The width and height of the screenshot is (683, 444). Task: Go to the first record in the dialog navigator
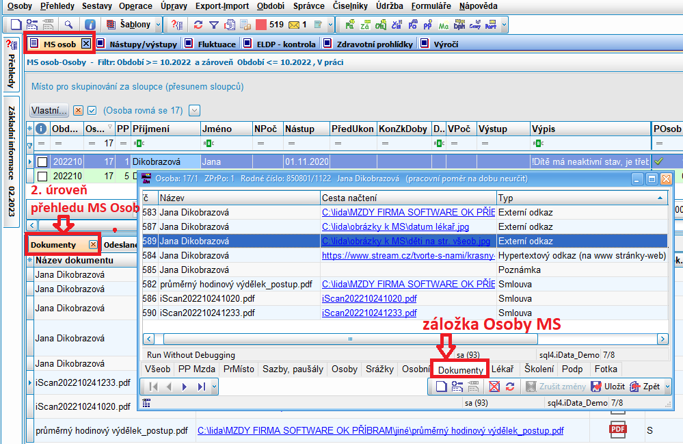coord(153,387)
